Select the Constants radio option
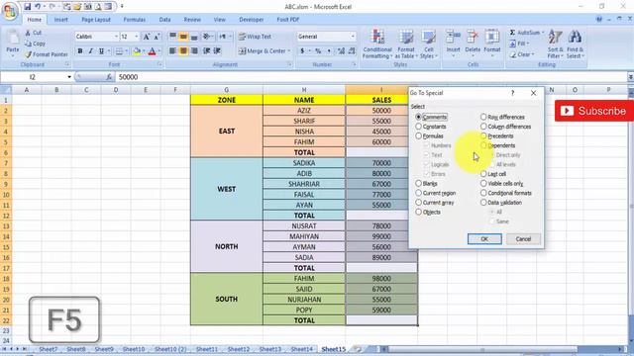The height and width of the screenshot is (356, 634). tap(418, 127)
